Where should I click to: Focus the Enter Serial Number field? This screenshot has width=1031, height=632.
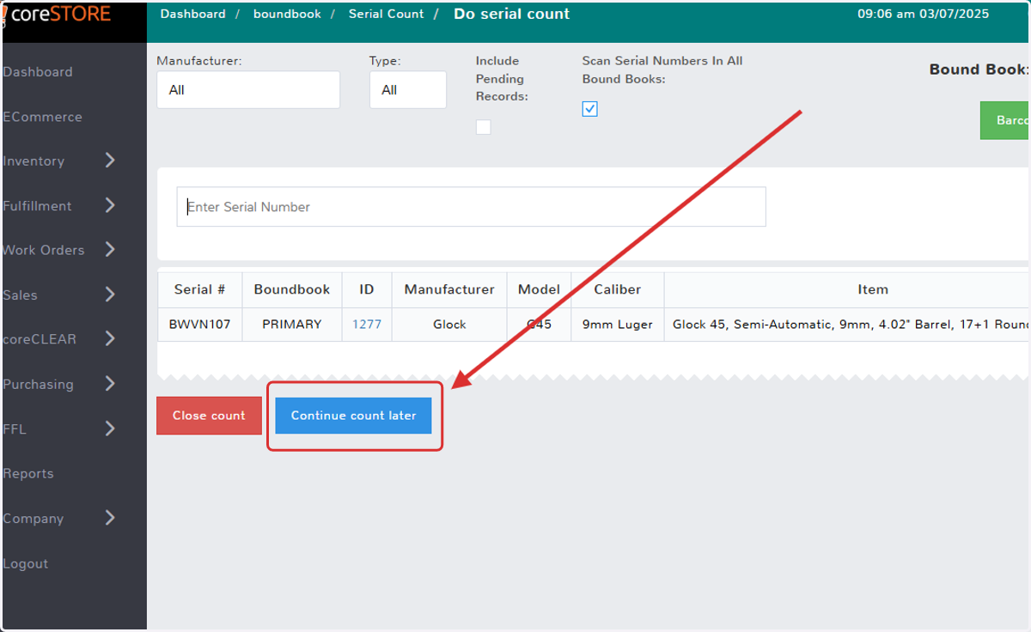tap(471, 207)
